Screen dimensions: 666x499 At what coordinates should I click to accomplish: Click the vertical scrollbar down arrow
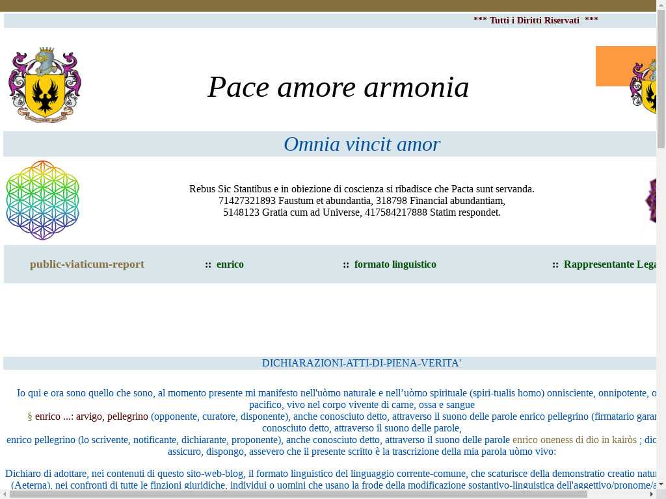661,484
